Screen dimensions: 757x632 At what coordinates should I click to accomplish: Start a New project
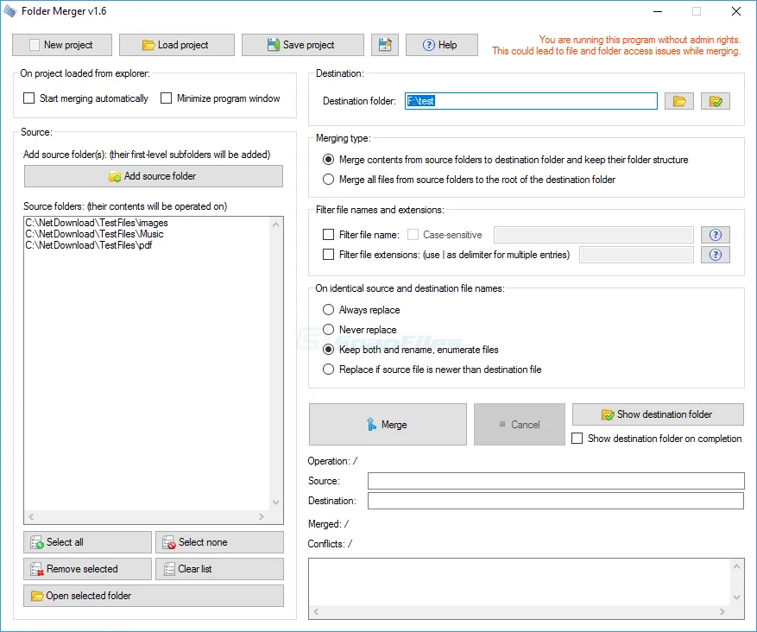pyautogui.click(x=62, y=45)
